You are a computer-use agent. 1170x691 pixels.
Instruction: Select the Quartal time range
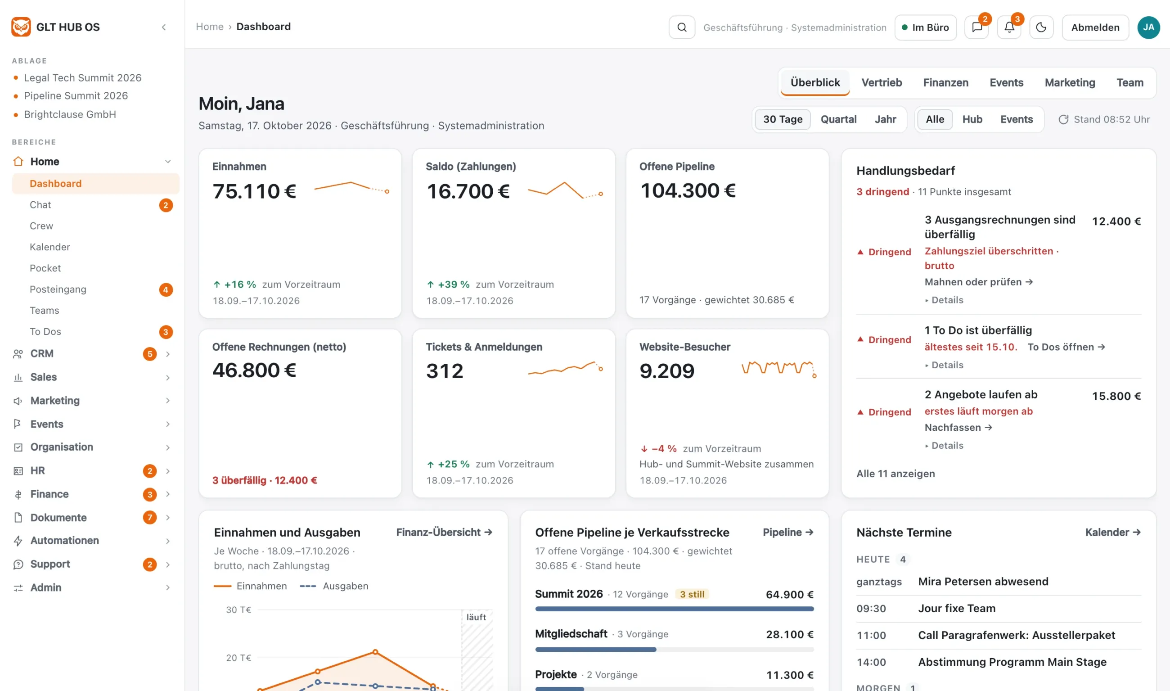coord(838,119)
